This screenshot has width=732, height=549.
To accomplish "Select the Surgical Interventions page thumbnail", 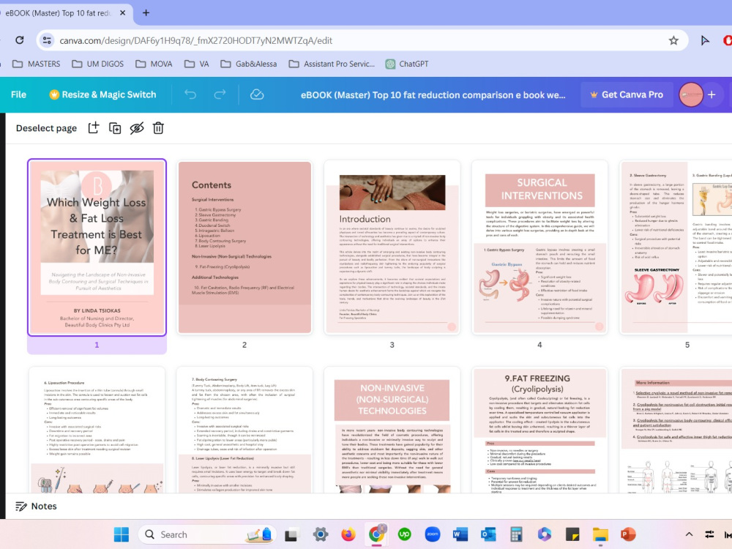I will tap(539, 247).
